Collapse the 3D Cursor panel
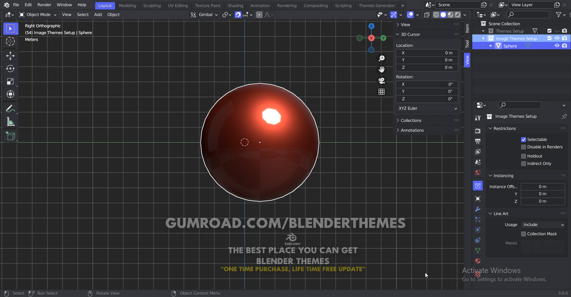 pyautogui.click(x=398, y=35)
